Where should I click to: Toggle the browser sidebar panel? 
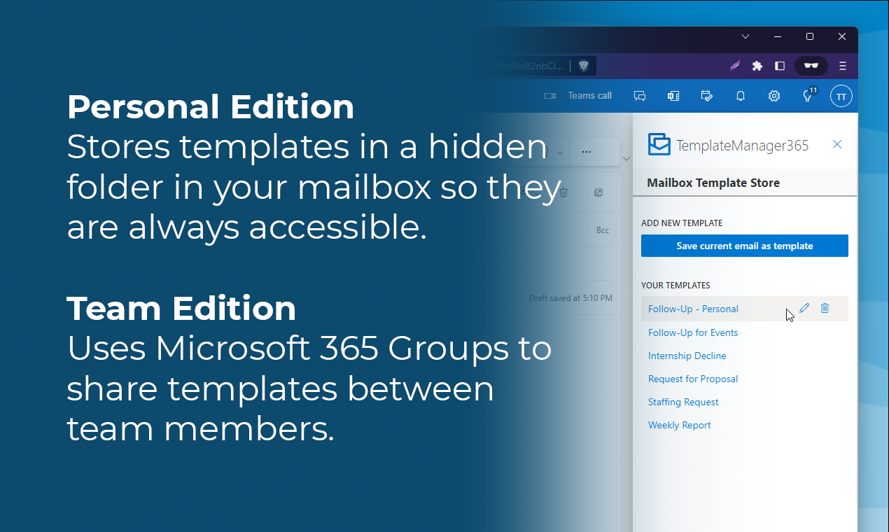[780, 66]
